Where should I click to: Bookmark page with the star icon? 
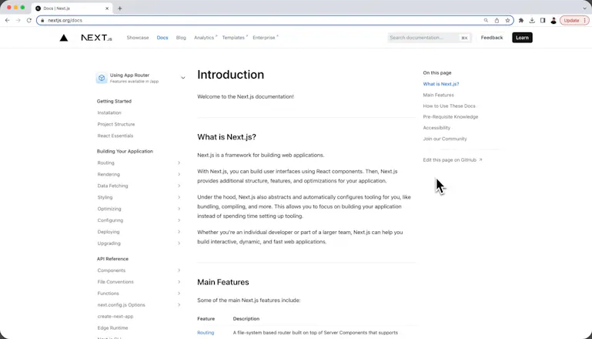(507, 20)
